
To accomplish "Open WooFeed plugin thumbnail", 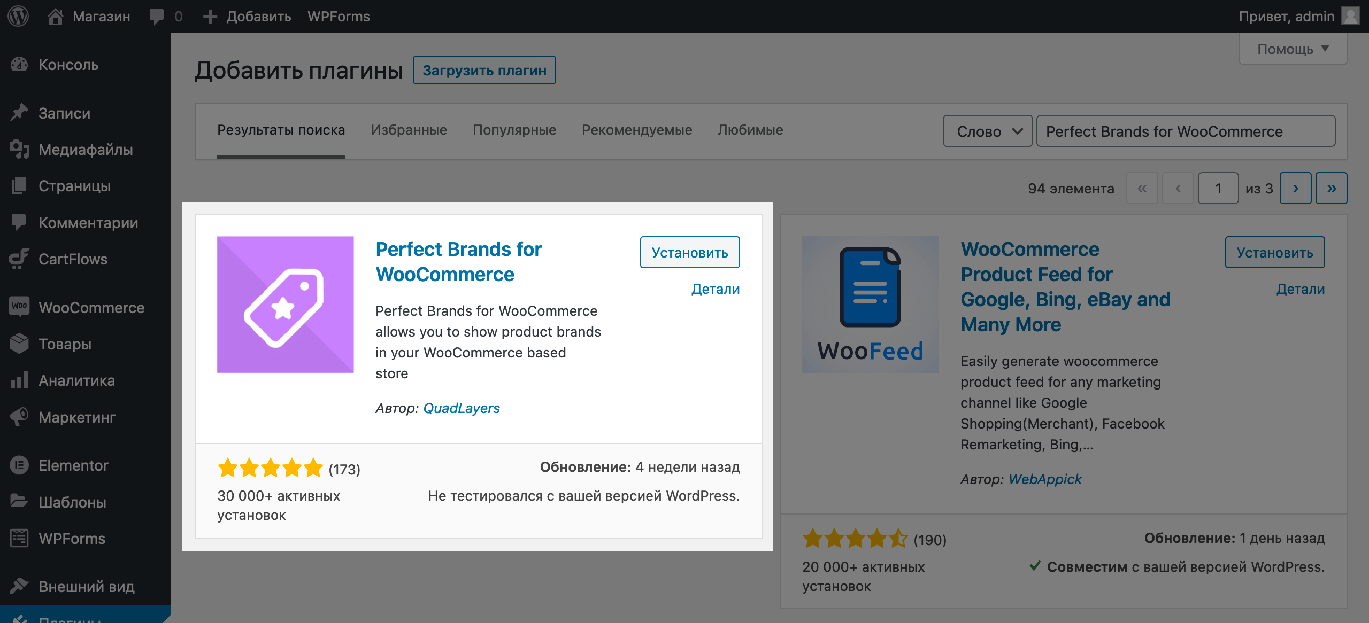I will (871, 305).
